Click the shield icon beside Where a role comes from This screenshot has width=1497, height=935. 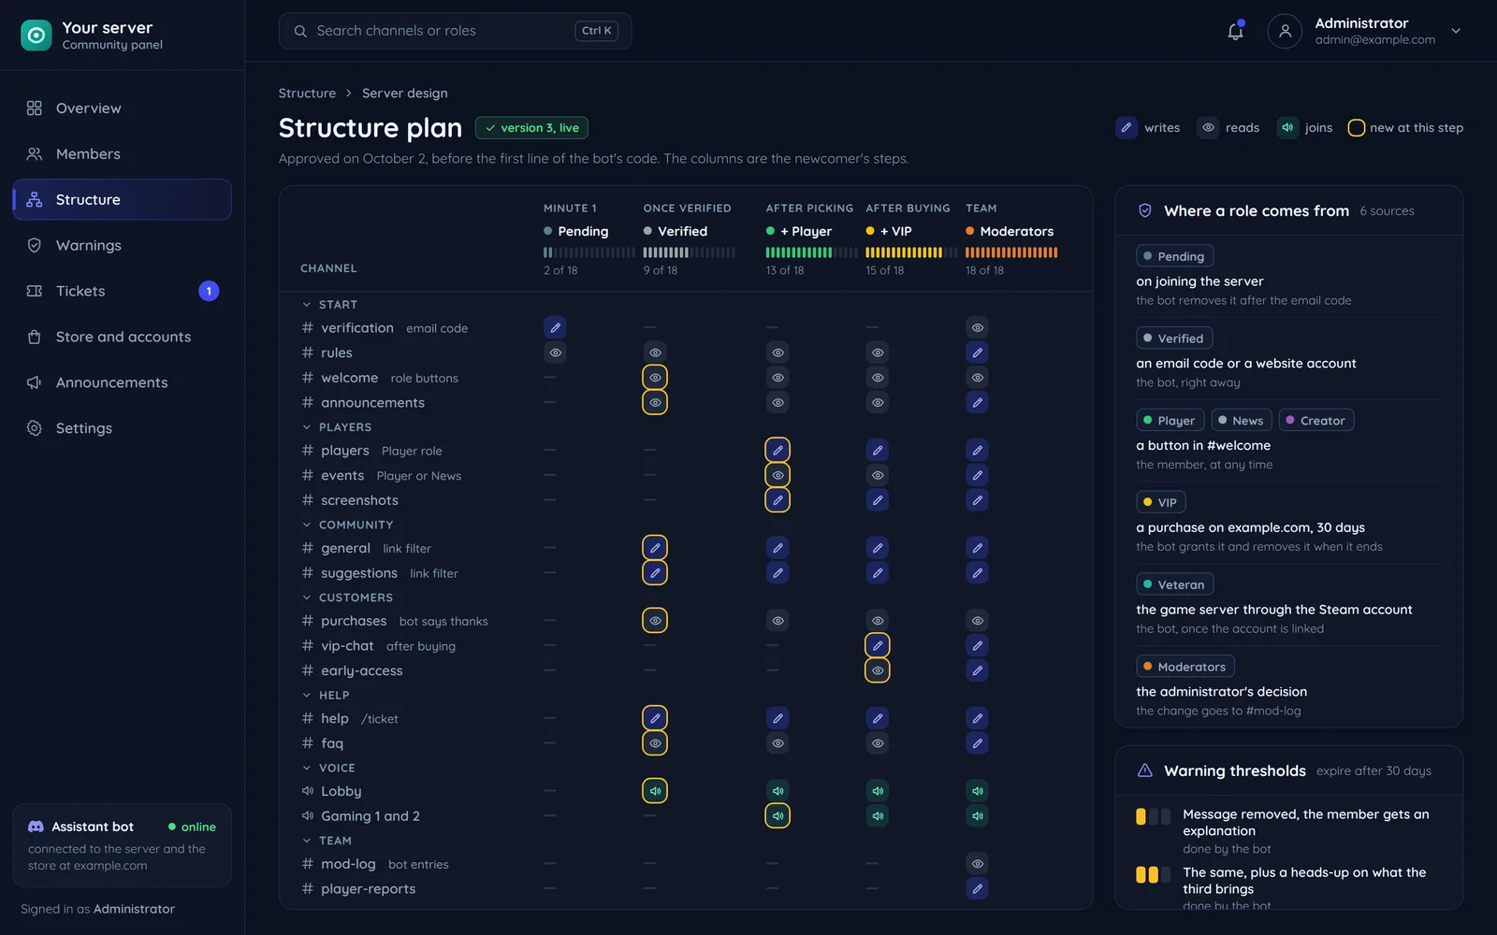1144,210
